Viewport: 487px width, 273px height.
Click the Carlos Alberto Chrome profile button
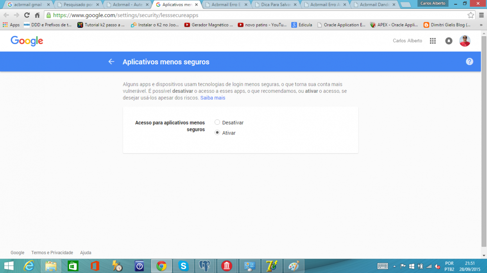[x=433, y=4]
